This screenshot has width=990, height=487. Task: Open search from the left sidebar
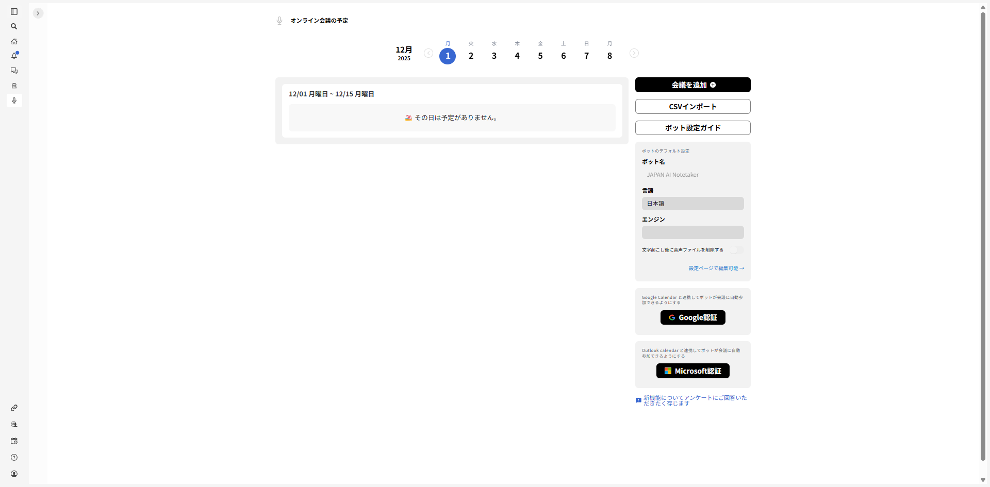pyautogui.click(x=14, y=26)
